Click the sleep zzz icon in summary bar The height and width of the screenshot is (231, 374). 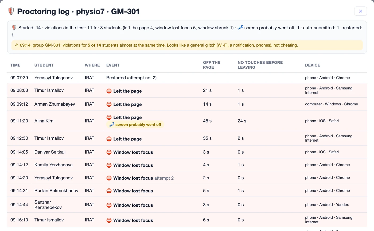point(240,27)
